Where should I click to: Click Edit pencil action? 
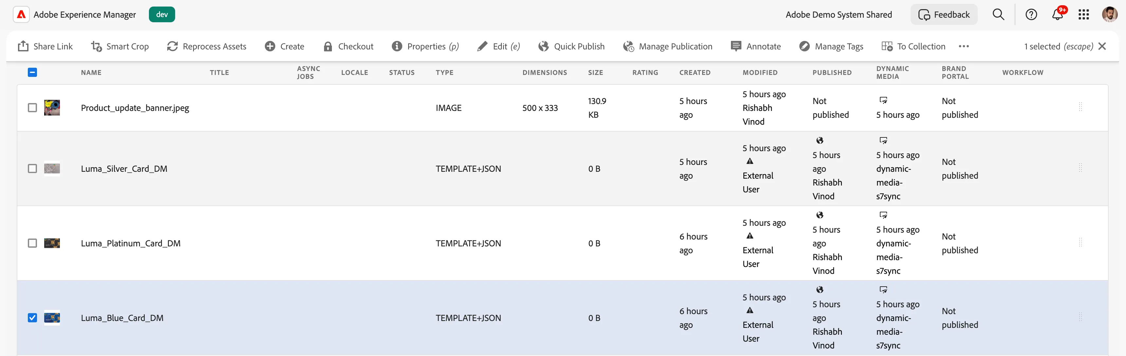[499, 46]
